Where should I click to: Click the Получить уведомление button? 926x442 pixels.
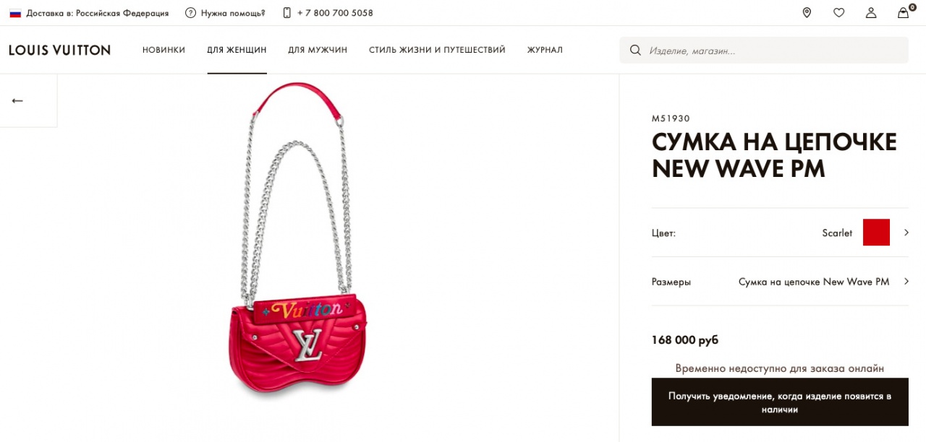pos(780,402)
